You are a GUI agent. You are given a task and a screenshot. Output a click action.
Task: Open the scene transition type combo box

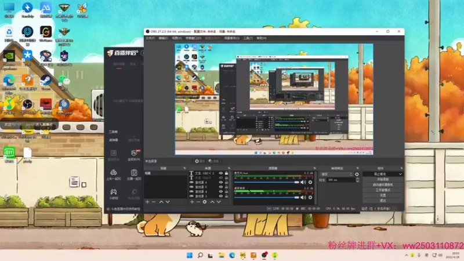point(336,175)
